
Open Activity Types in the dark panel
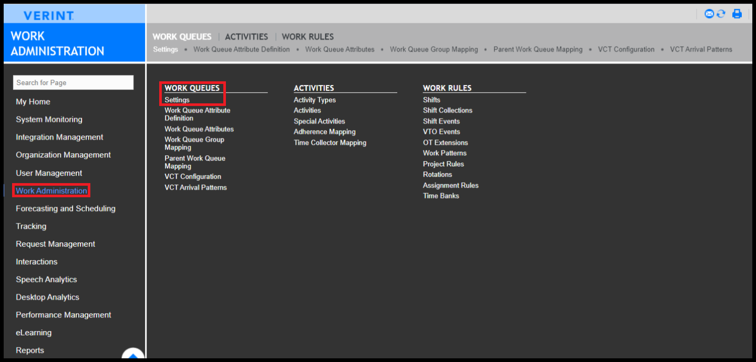click(315, 100)
